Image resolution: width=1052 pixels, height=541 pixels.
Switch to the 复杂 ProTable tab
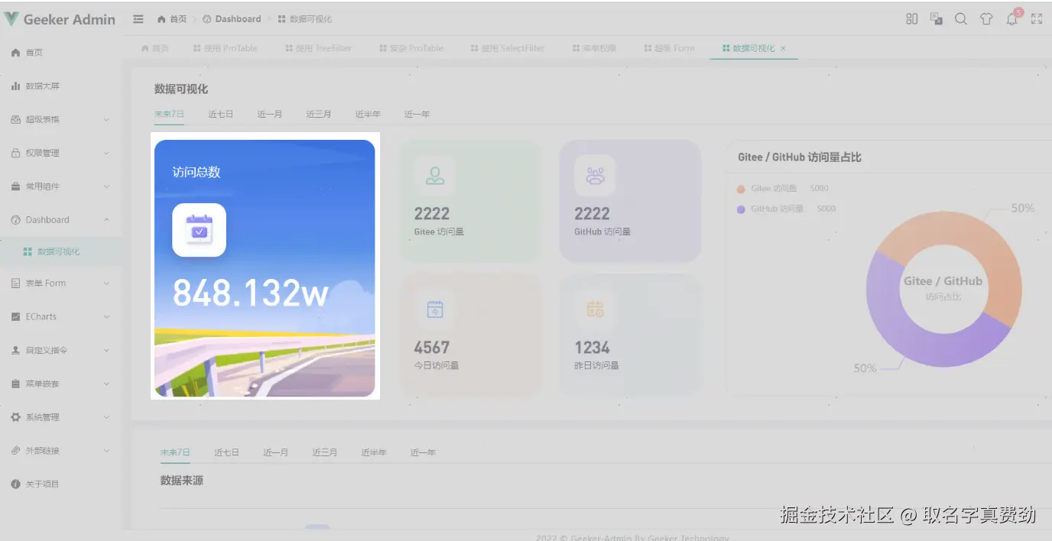tap(411, 48)
